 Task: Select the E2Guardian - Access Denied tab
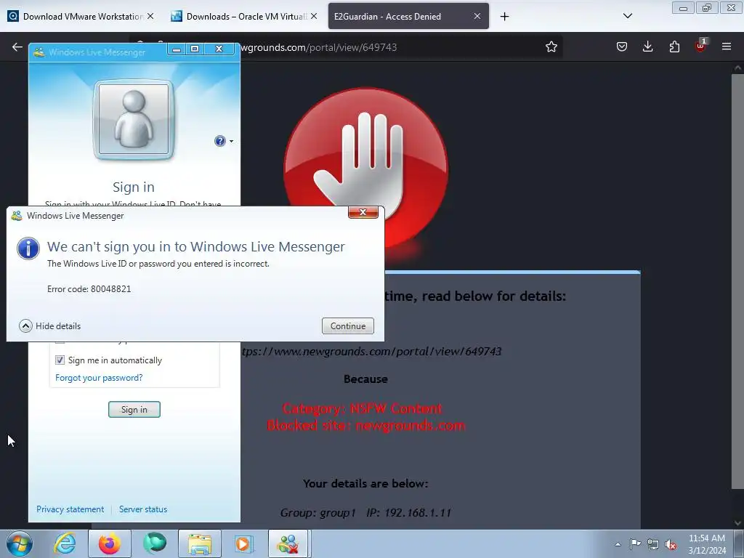[408, 17]
